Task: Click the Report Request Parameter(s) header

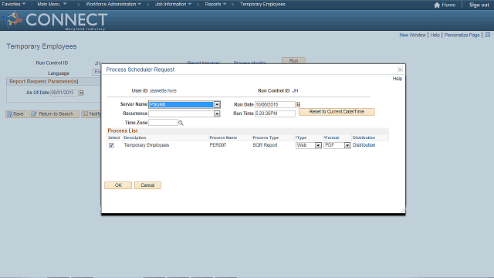Action: pos(44,81)
